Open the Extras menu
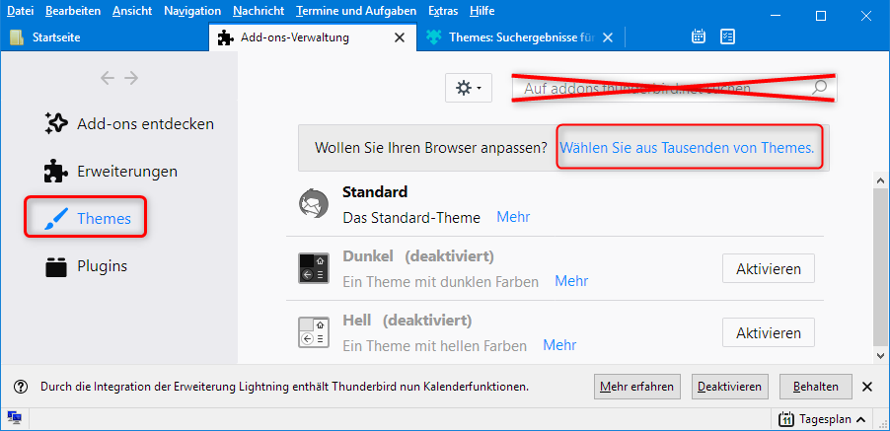The height and width of the screenshot is (431, 890). 443,11
